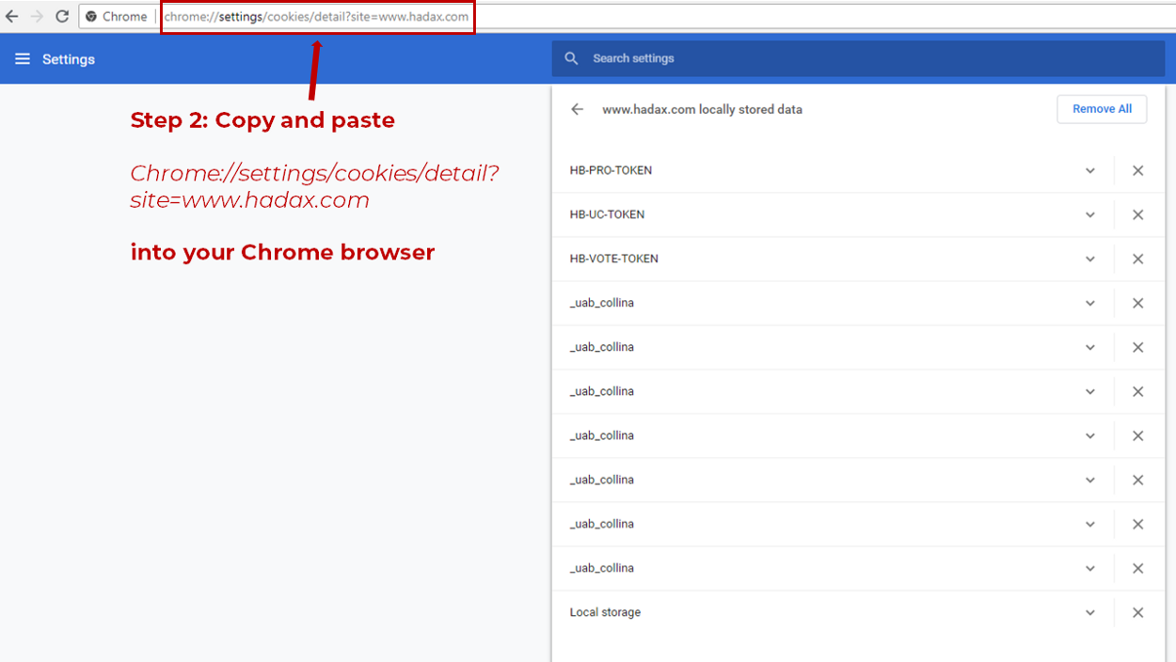This screenshot has height=662, width=1176.
Task: Select the Local storage row label
Action: click(605, 612)
